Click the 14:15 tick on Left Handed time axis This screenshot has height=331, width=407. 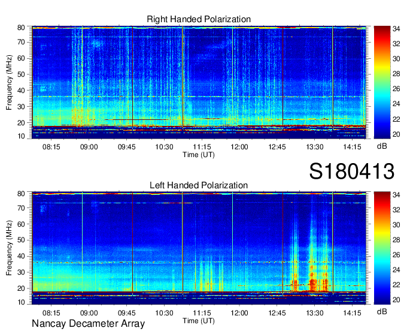click(352, 313)
